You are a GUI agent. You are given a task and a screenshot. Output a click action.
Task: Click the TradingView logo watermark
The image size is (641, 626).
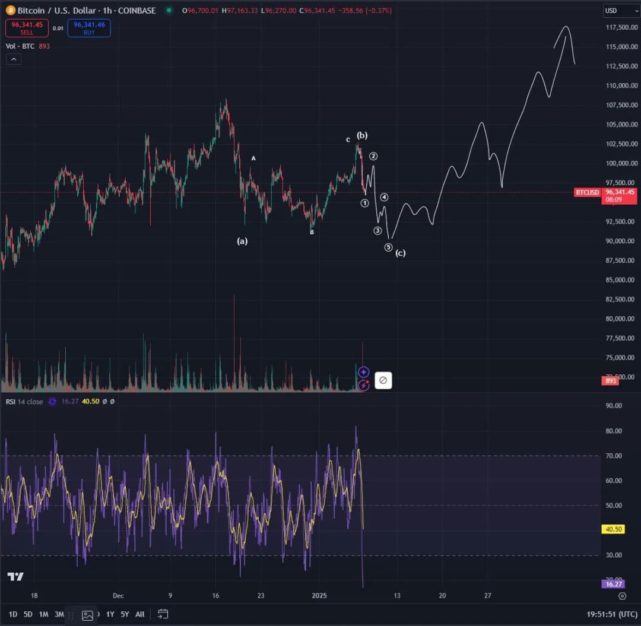click(x=16, y=577)
